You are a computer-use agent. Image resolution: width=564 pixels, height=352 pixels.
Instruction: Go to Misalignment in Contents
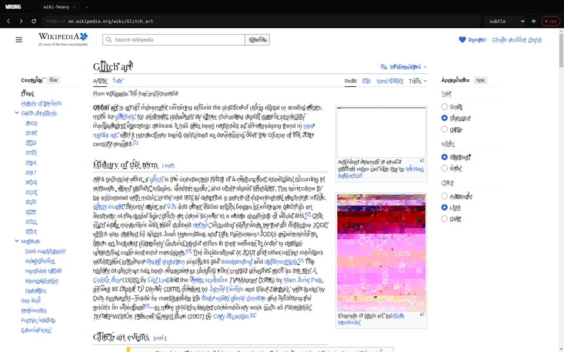[x=40, y=261]
